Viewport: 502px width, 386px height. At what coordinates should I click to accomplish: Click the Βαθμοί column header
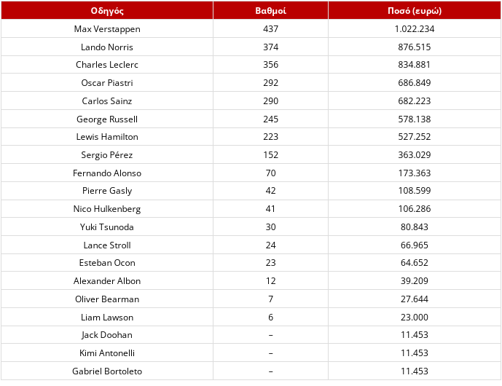[x=270, y=11]
